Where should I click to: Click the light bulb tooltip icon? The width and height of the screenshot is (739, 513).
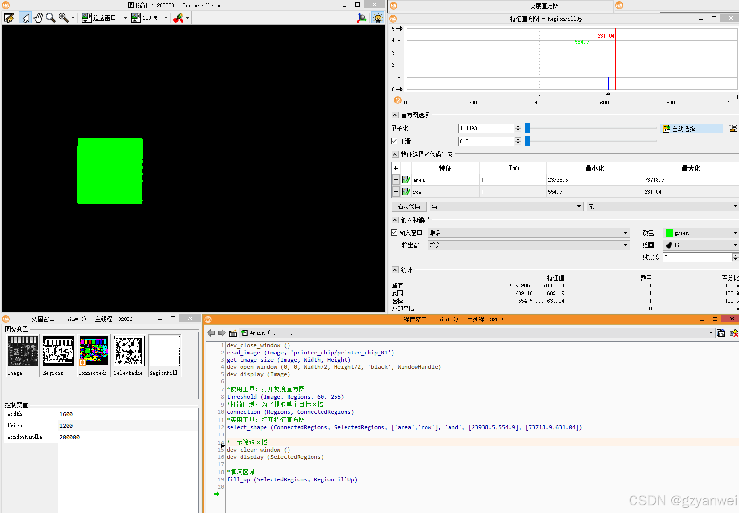(378, 18)
